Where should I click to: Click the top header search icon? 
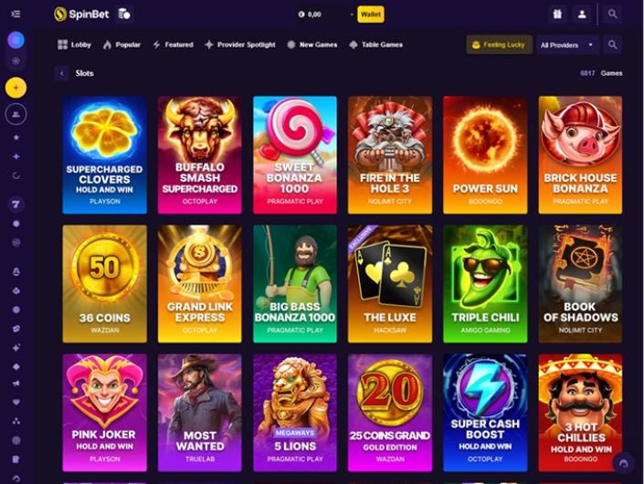point(612,14)
